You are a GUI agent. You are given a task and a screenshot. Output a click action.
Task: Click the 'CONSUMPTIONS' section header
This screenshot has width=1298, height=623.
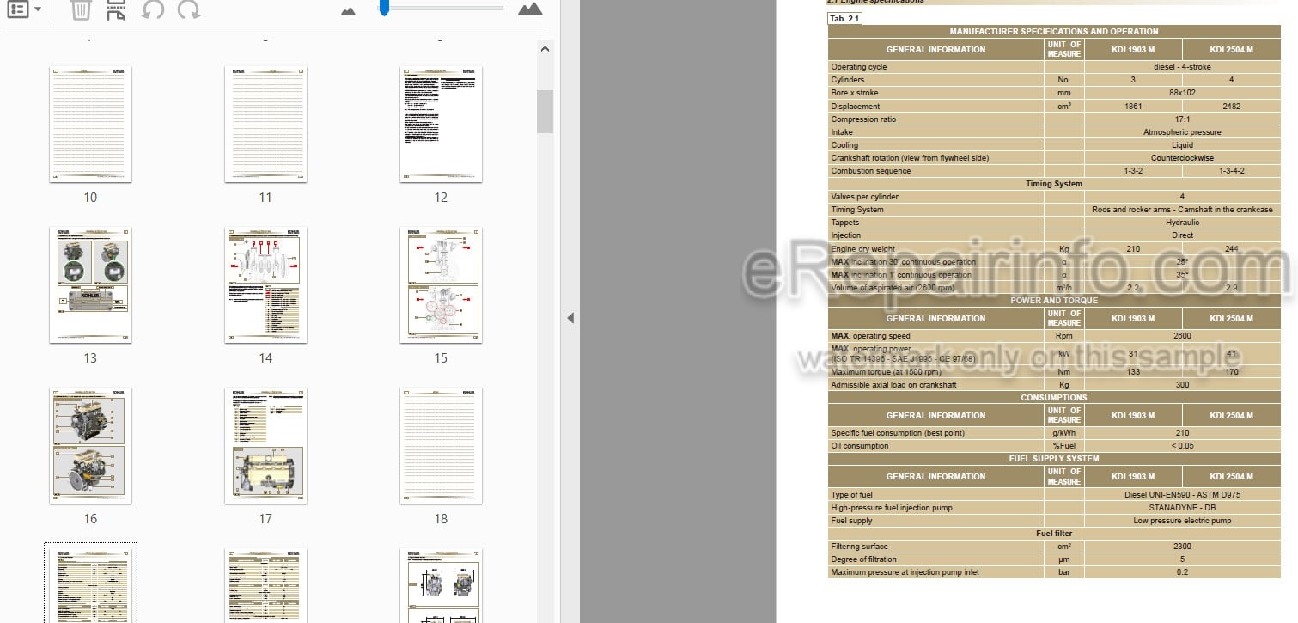[x=1054, y=398]
